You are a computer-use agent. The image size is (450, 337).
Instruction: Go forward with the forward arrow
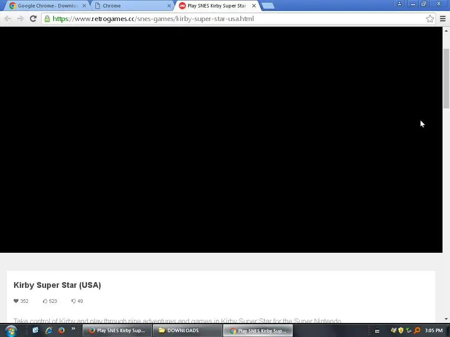coord(20,18)
